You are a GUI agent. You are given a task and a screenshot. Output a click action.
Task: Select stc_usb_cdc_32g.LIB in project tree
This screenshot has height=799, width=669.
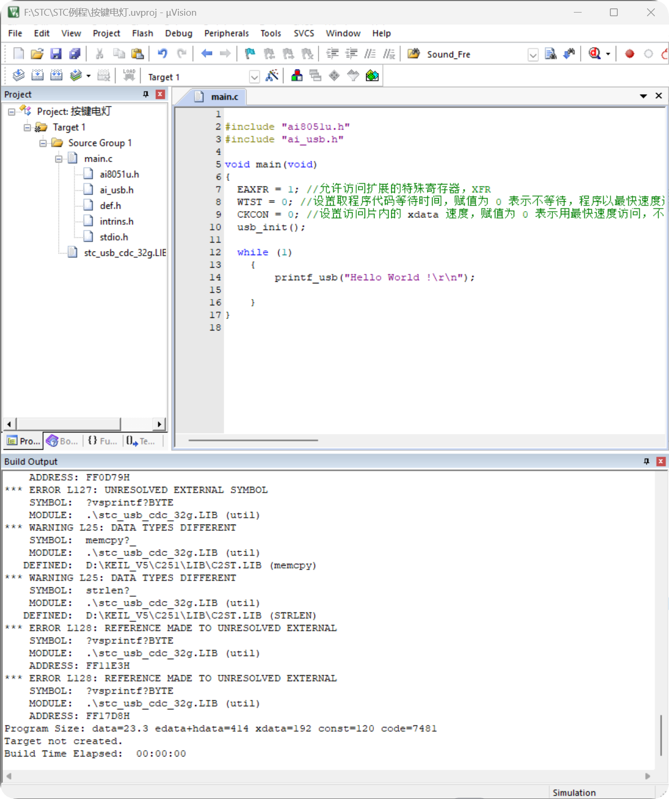[x=124, y=253]
